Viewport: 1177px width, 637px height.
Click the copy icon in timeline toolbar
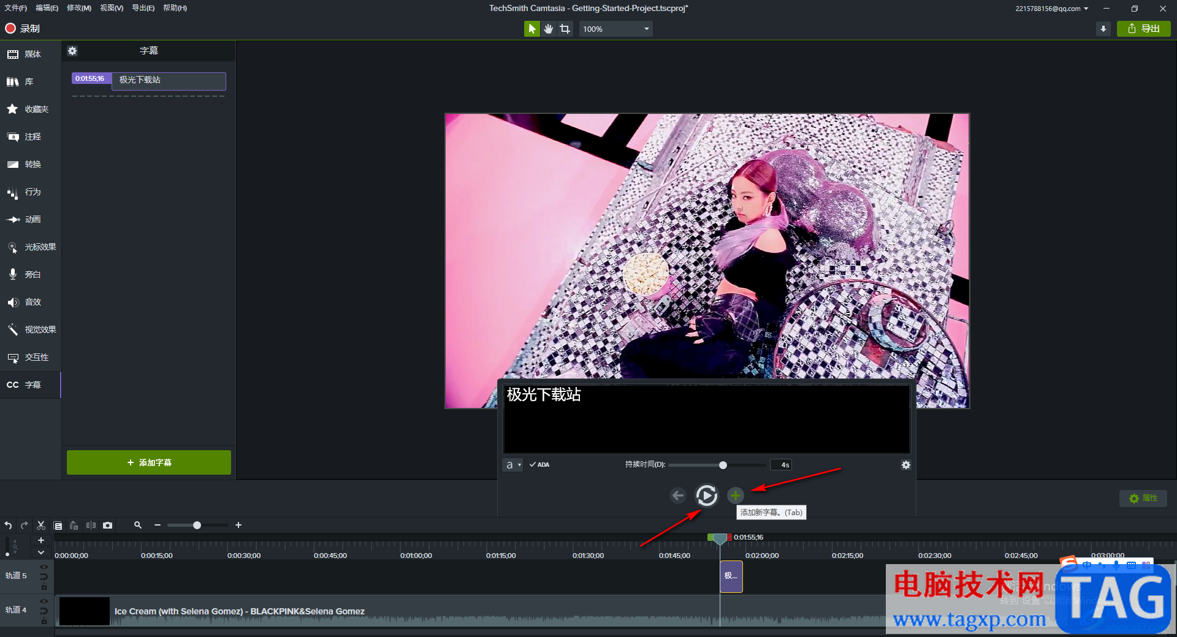pyautogui.click(x=58, y=526)
